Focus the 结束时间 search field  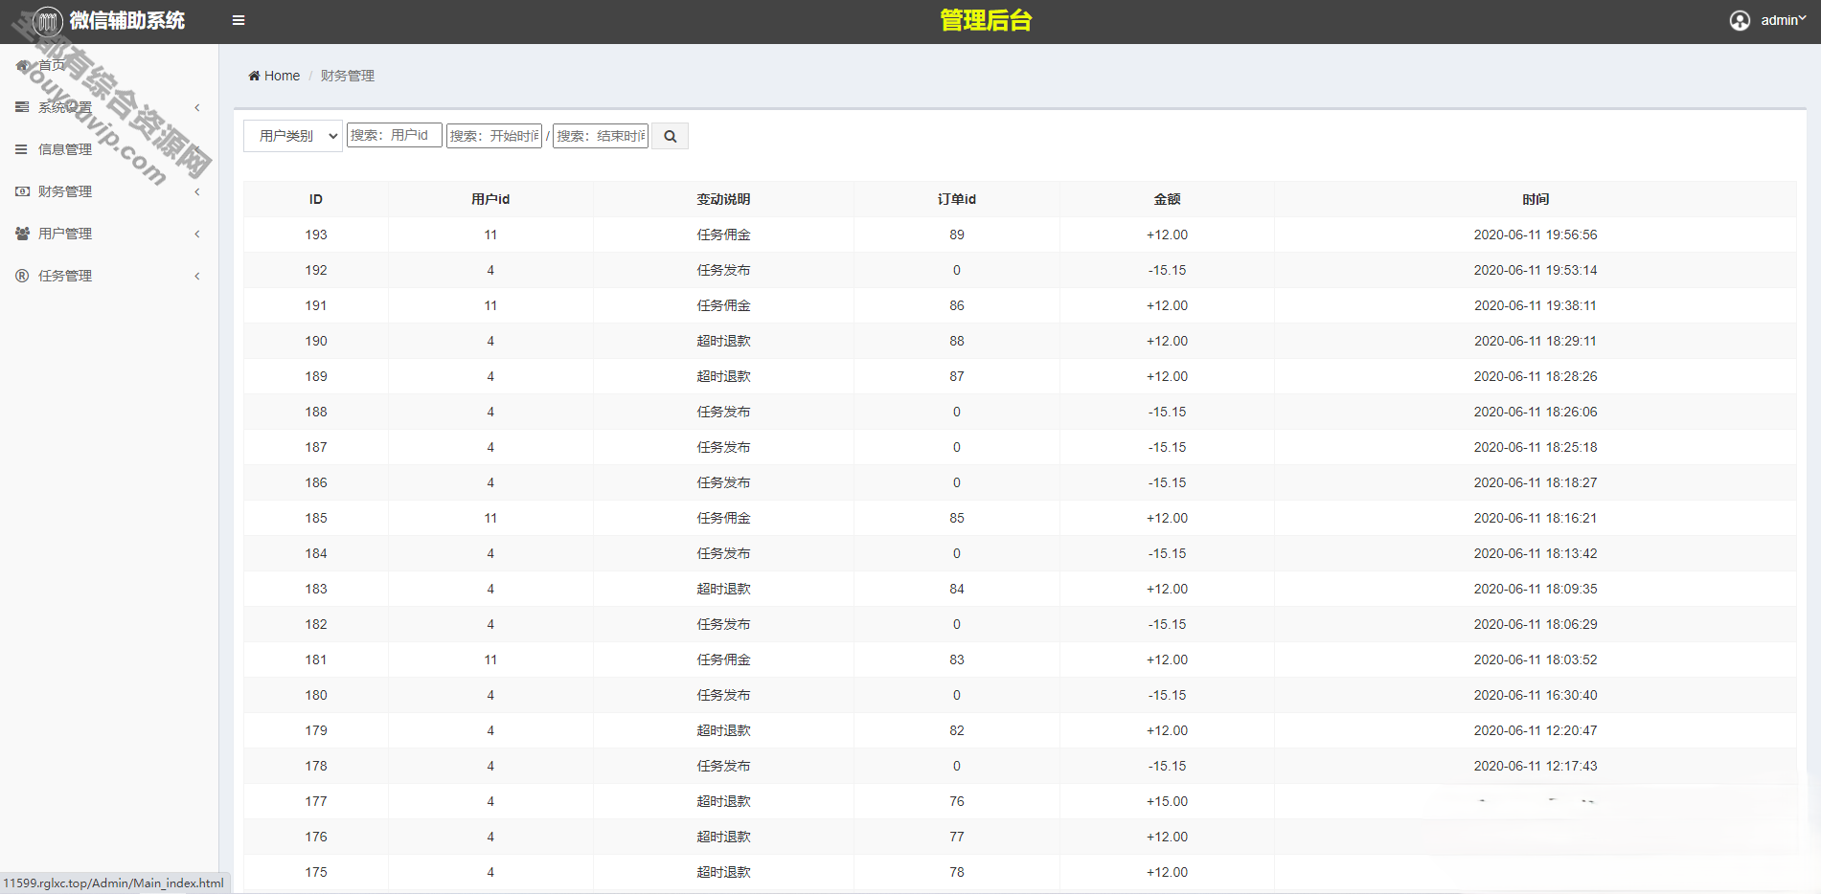(601, 136)
